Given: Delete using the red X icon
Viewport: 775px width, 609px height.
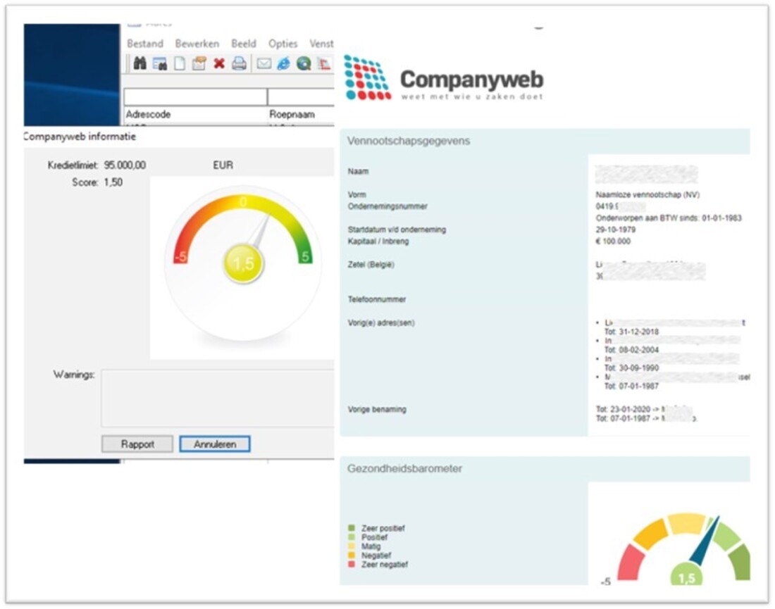Looking at the screenshot, I should click(x=219, y=63).
